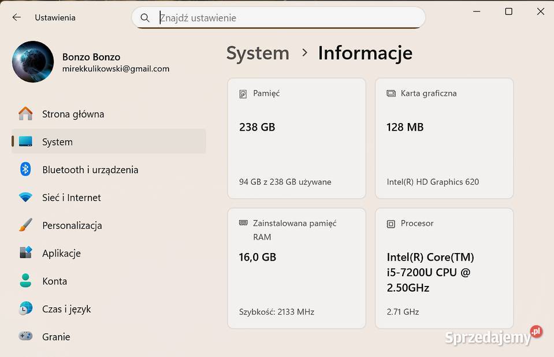Click the back arrow in Settings

click(16, 17)
